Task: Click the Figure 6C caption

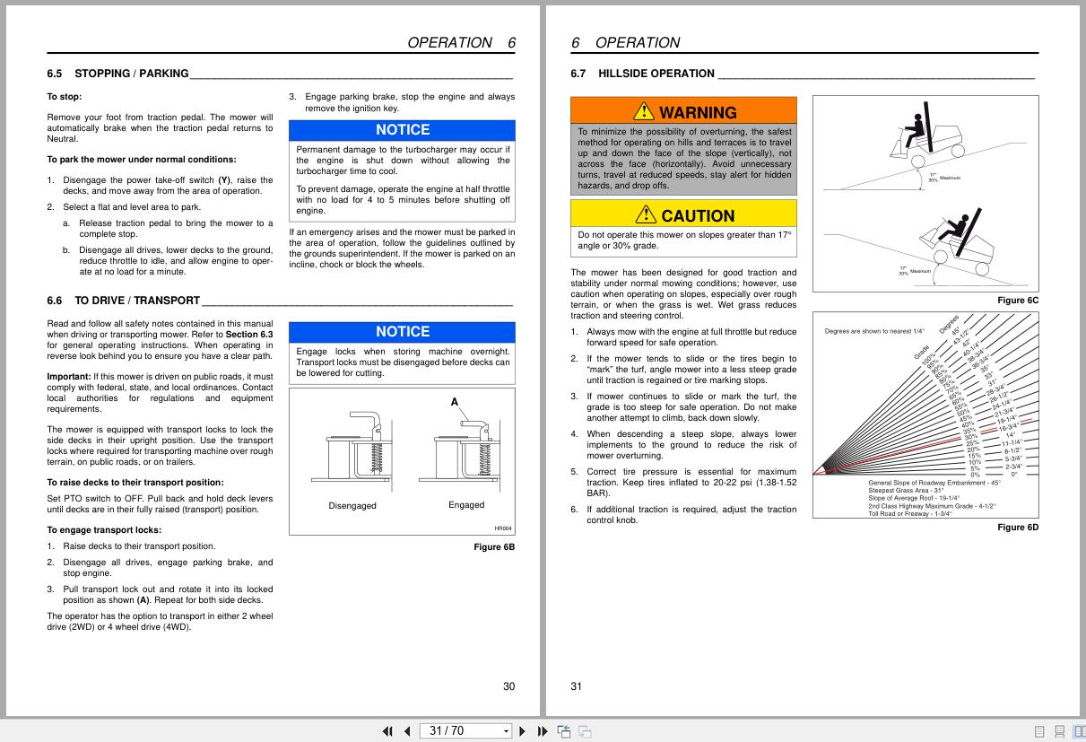Action: pos(1018,300)
